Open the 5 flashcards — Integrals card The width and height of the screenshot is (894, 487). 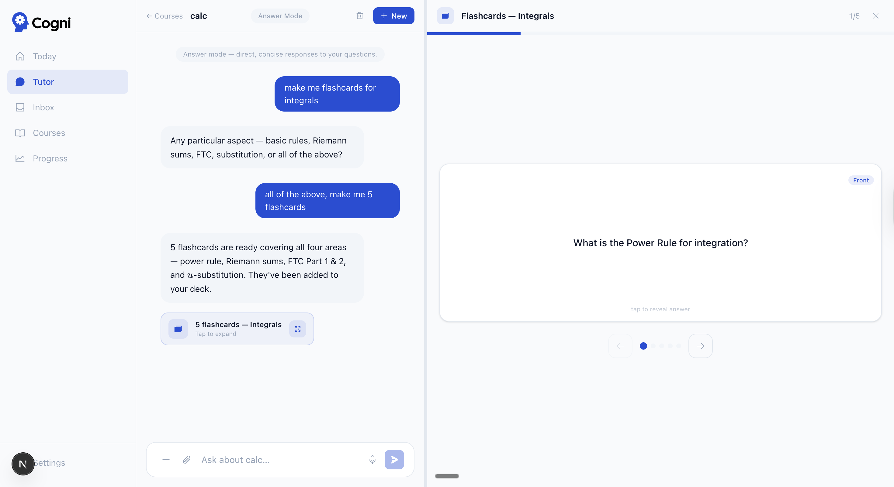237,329
